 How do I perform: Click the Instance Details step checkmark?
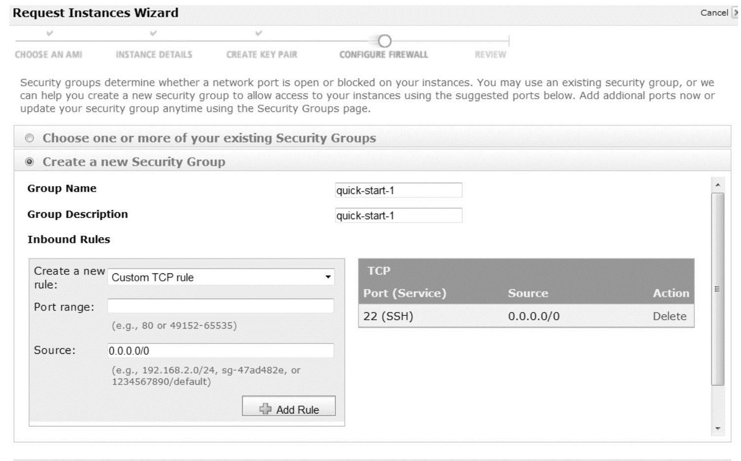[x=153, y=34]
